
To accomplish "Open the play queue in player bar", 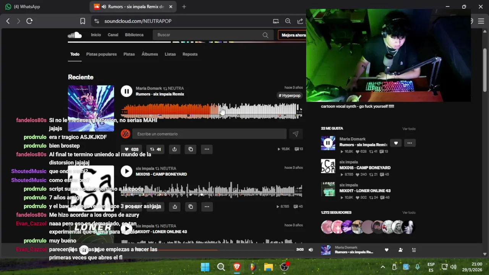I will [414, 250].
